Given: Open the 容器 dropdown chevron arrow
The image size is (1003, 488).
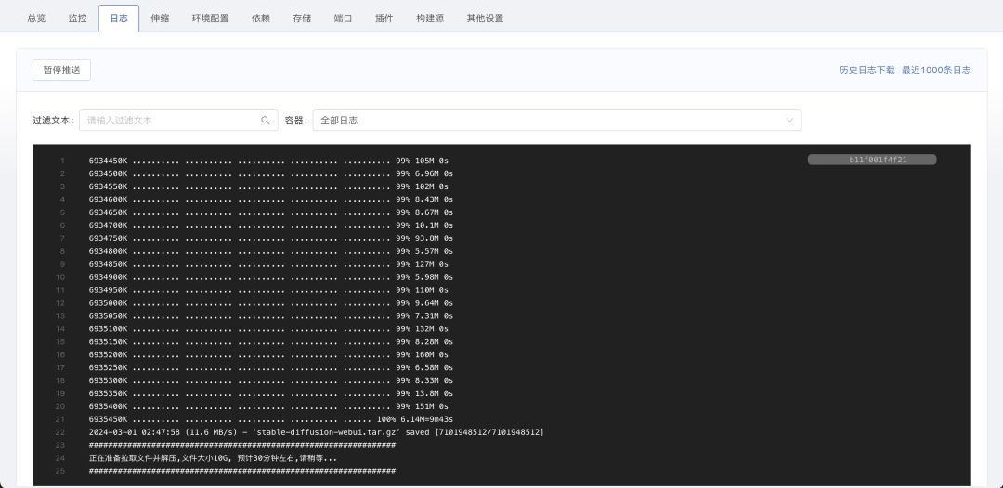Looking at the screenshot, I should tap(790, 121).
